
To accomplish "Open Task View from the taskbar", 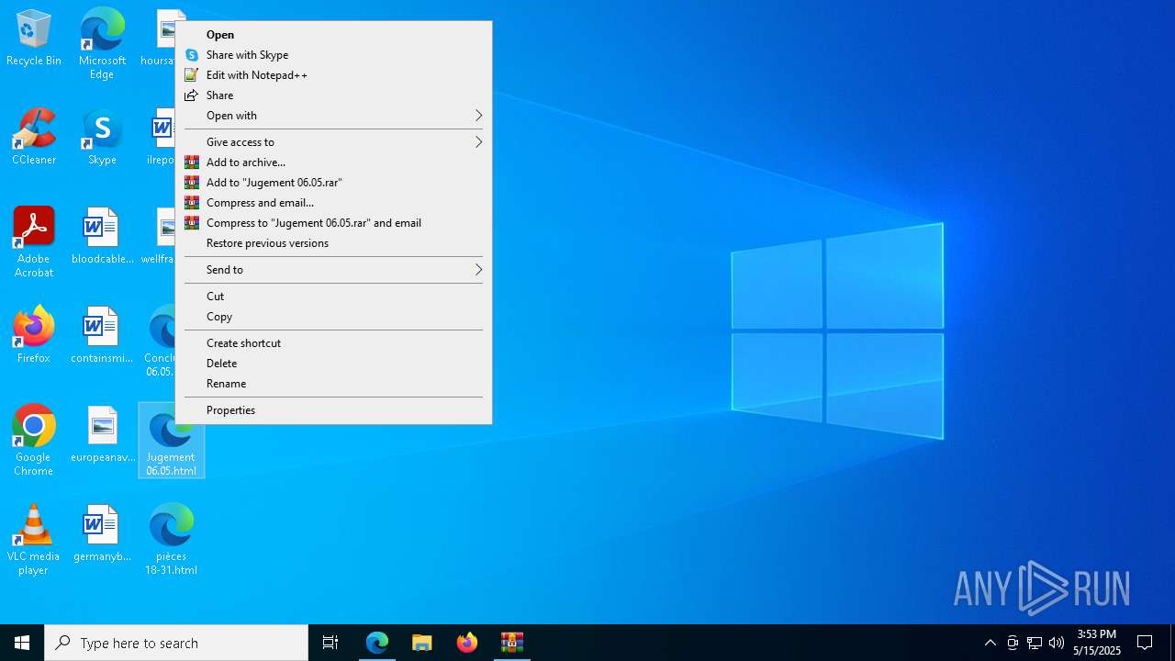I will pyautogui.click(x=330, y=643).
